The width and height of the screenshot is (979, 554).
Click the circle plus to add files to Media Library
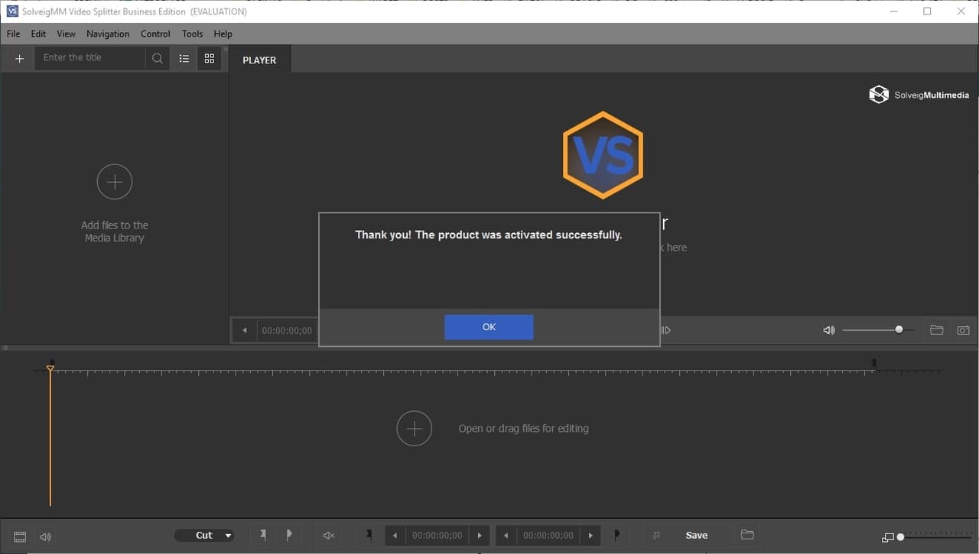pyautogui.click(x=115, y=182)
